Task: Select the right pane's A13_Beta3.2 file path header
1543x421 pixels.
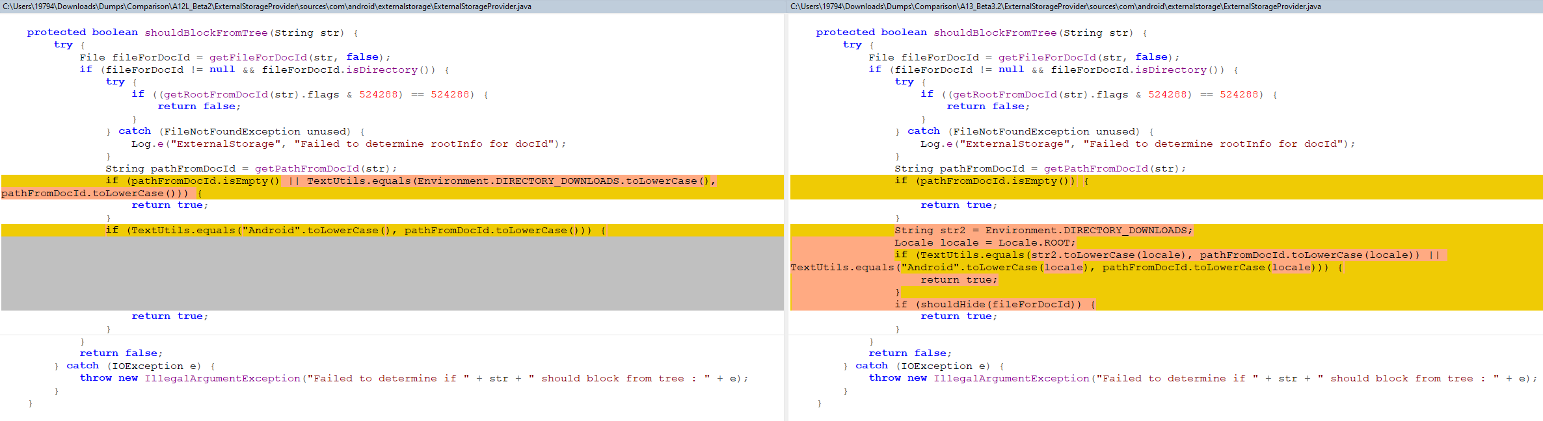Action: 1056,6
